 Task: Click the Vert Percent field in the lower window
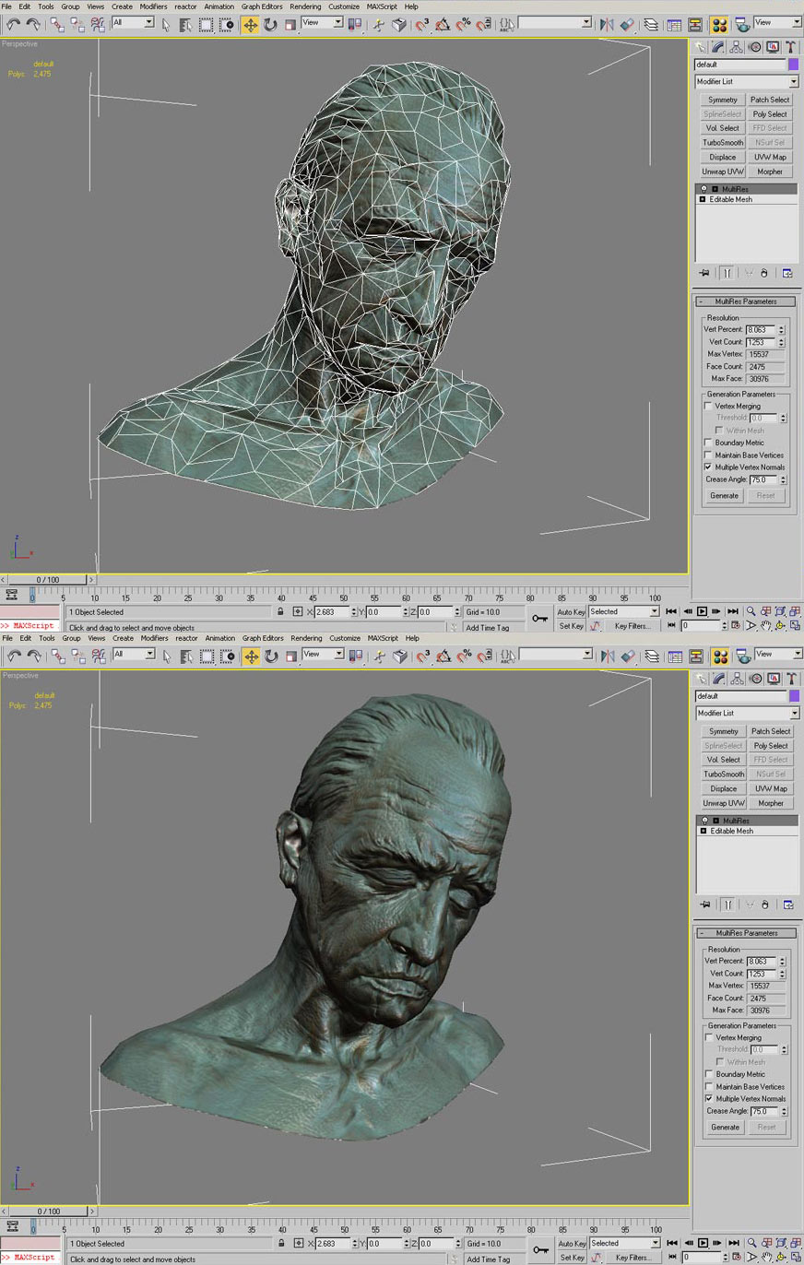click(762, 961)
